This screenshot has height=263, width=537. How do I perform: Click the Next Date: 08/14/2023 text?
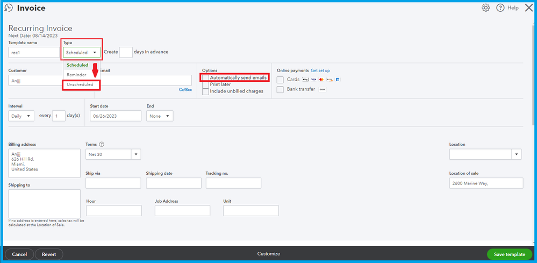tap(33, 35)
